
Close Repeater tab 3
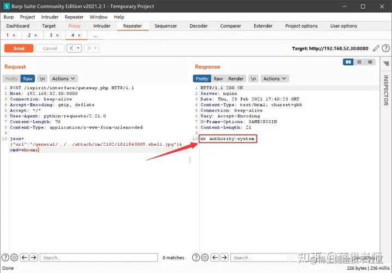point(57,35)
